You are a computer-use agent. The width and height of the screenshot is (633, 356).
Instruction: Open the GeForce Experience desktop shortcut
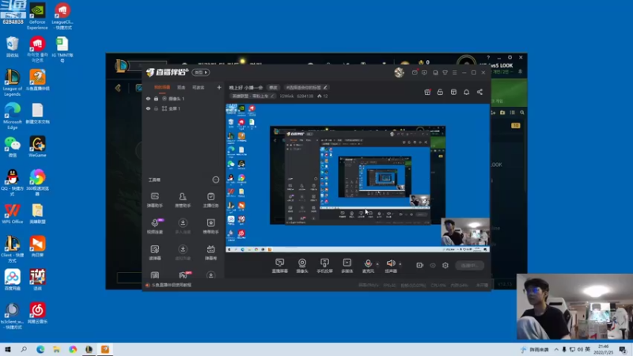click(37, 17)
